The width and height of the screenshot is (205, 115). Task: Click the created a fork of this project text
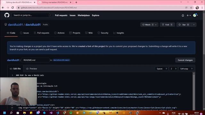[92, 46]
